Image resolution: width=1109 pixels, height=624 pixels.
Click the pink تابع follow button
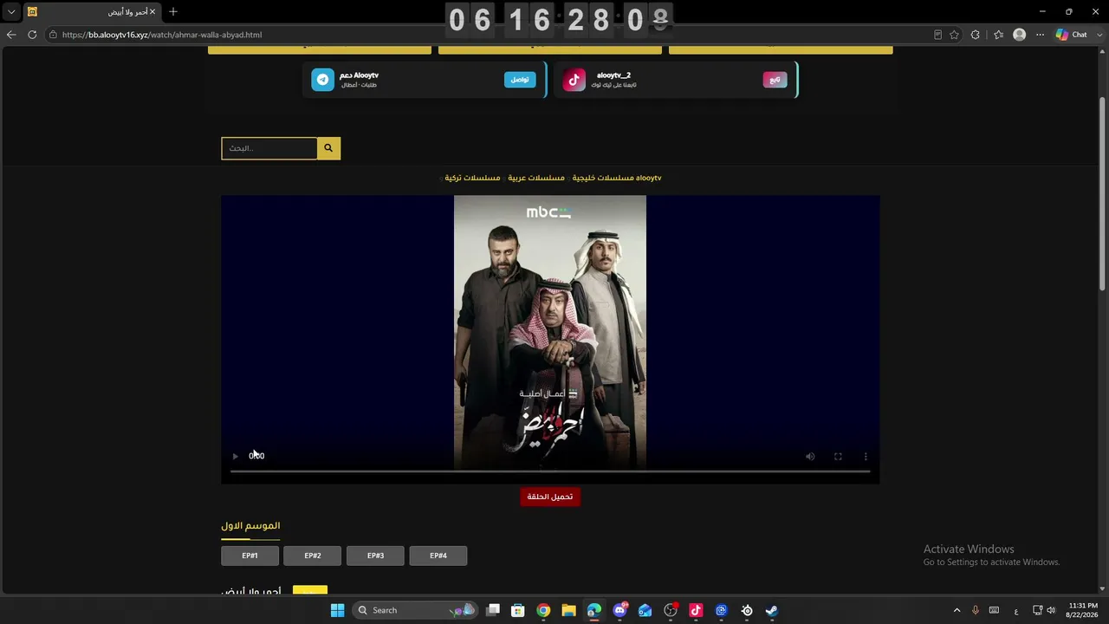(x=775, y=80)
